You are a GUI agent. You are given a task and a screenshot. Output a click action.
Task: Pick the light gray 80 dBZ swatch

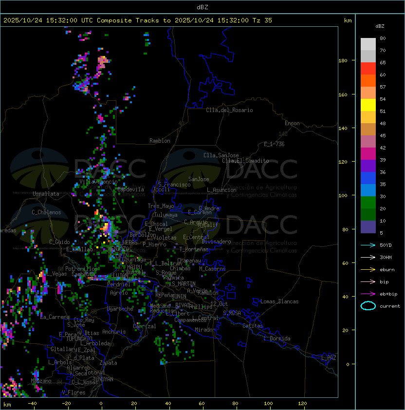(368, 44)
